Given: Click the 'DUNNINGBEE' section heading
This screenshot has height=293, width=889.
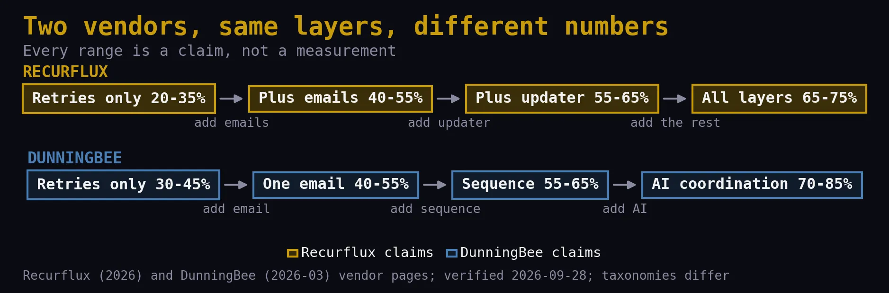Looking at the screenshot, I should pos(75,158).
